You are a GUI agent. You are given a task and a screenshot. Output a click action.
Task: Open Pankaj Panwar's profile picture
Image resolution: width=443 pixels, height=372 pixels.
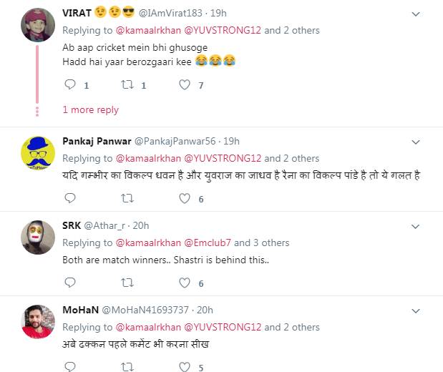(38, 153)
